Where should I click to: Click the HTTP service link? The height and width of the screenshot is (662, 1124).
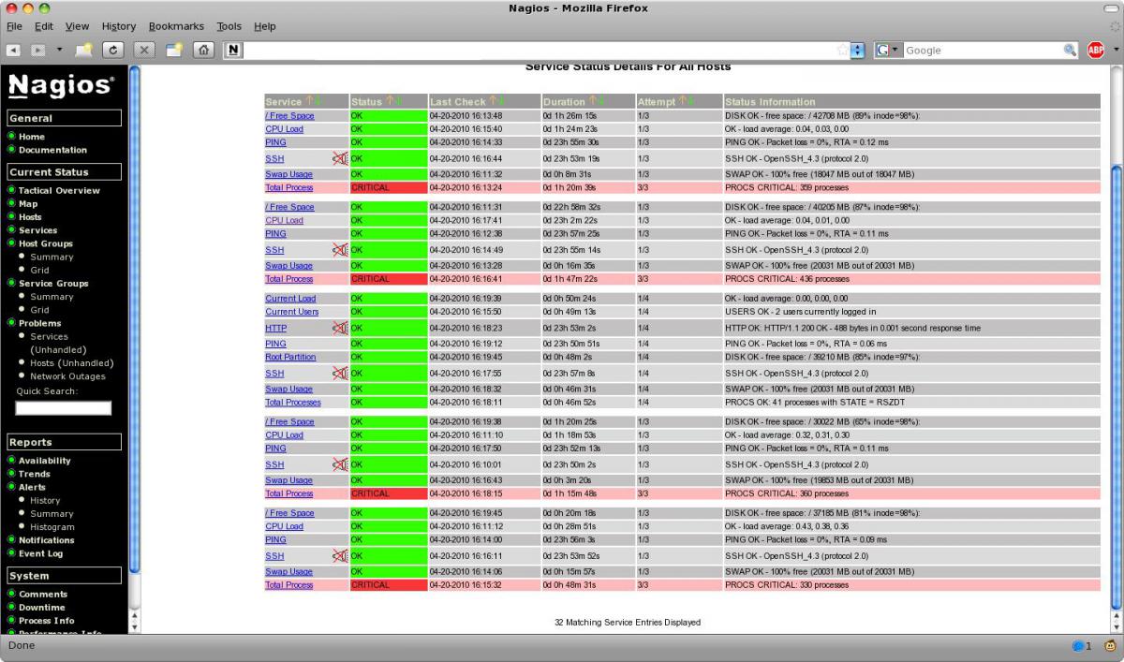(276, 329)
